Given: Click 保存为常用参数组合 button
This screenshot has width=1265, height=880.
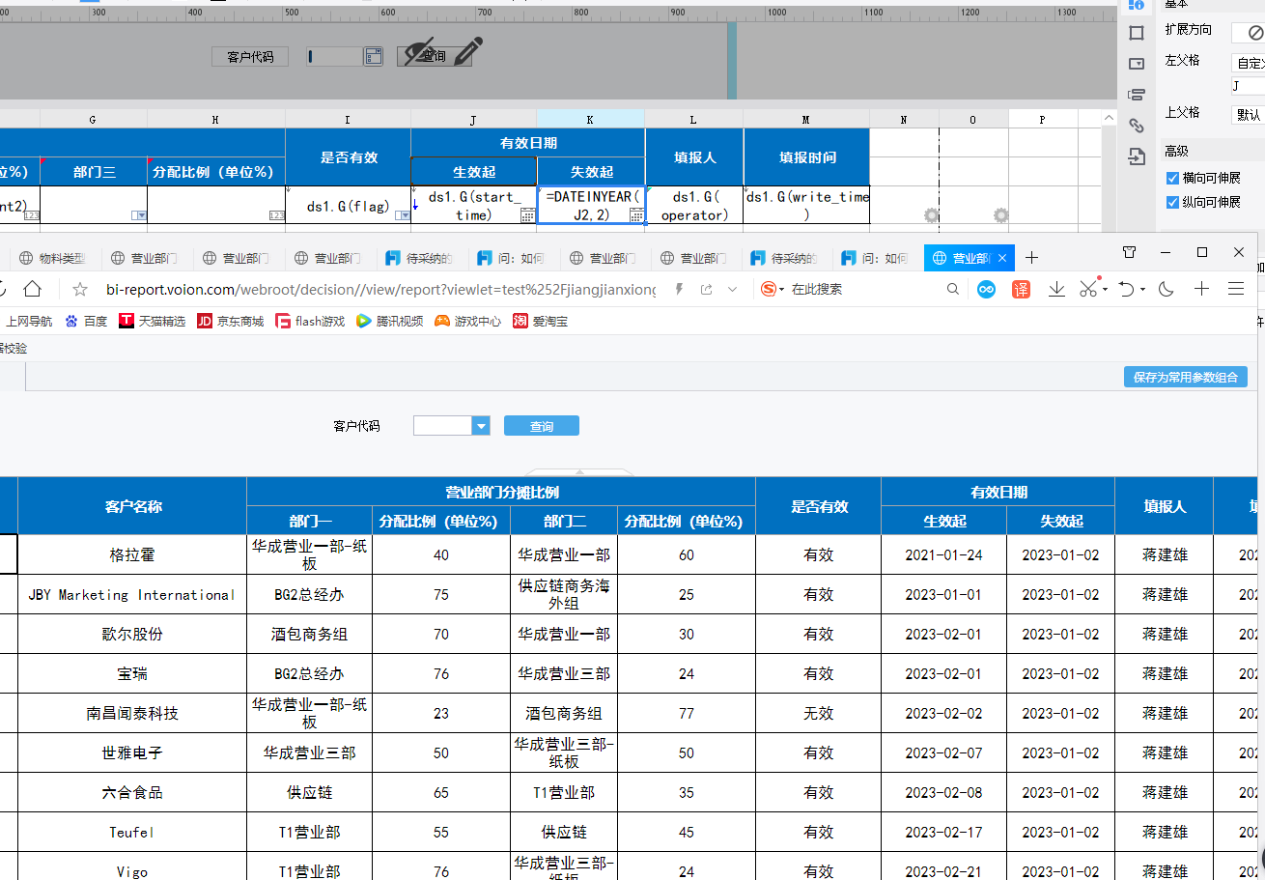Looking at the screenshot, I should click(x=1185, y=377).
